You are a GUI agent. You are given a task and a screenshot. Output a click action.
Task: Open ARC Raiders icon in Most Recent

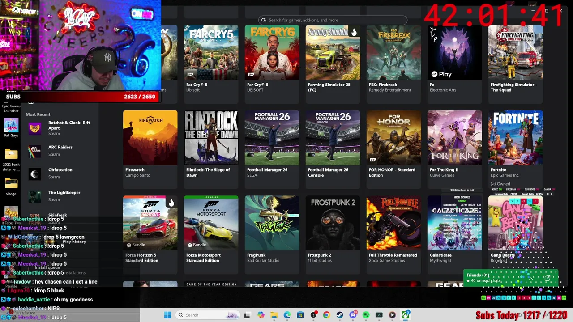35,151
